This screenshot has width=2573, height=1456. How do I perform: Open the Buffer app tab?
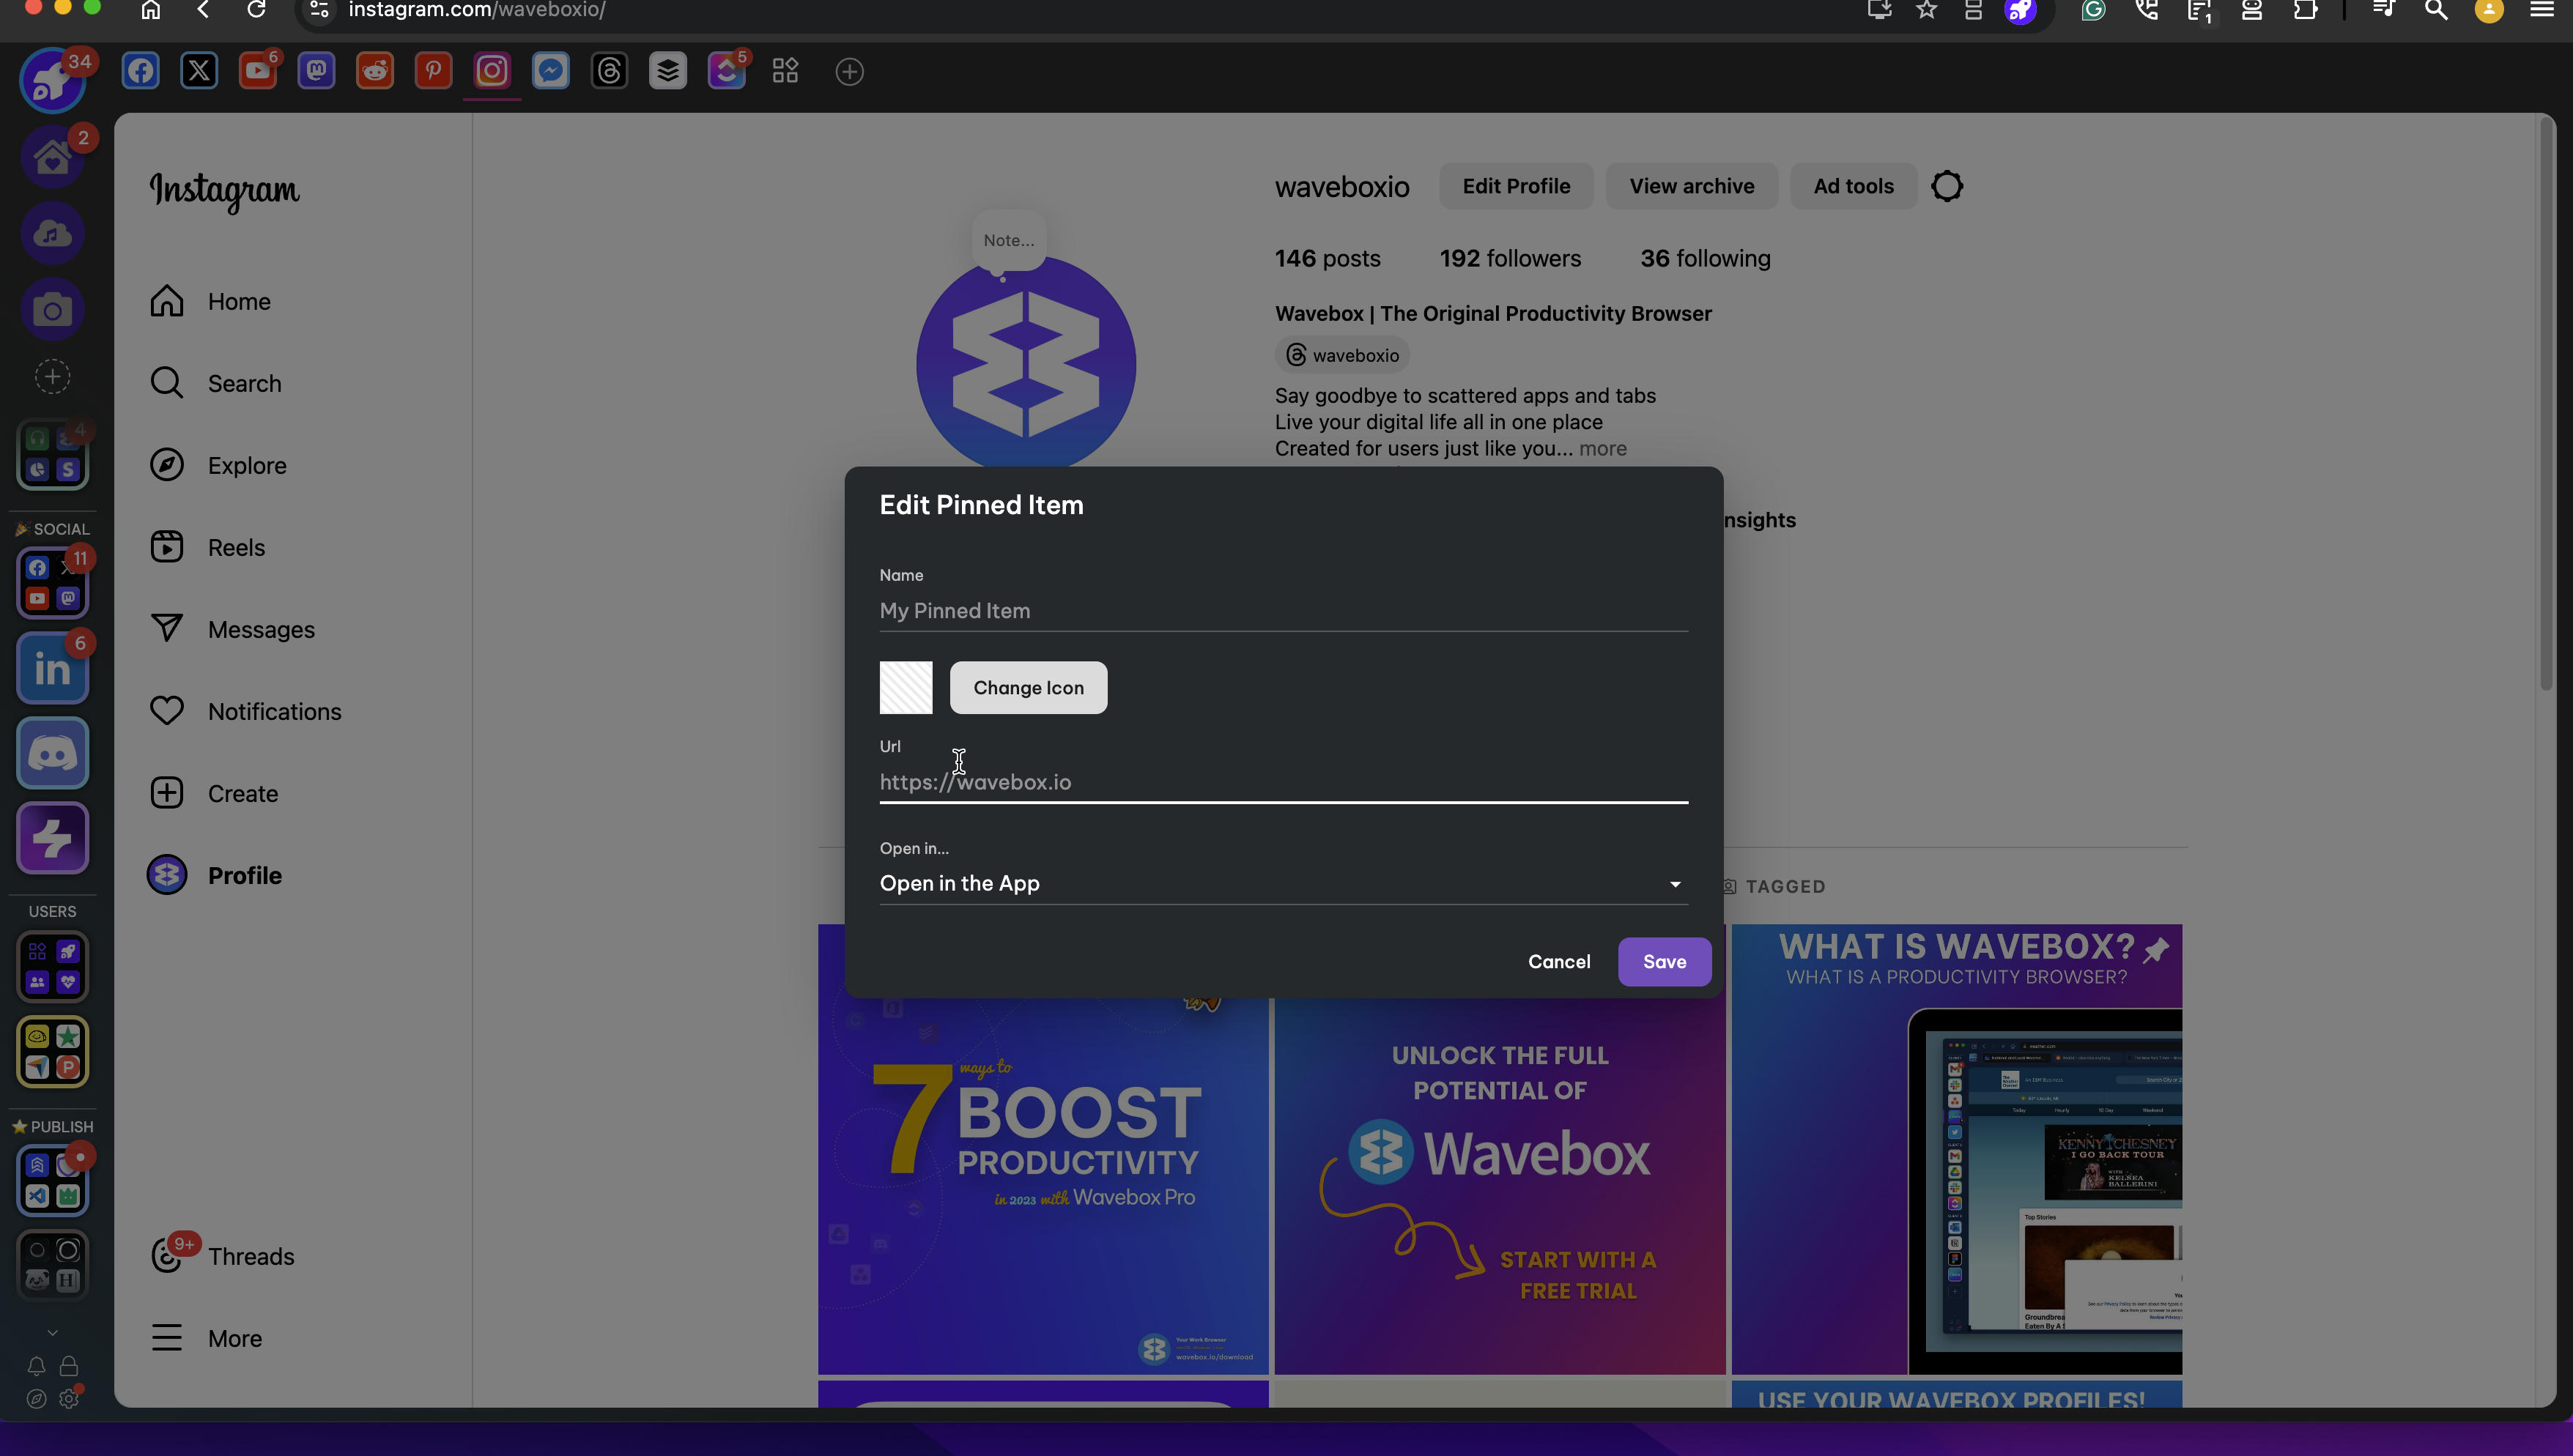tap(668, 71)
